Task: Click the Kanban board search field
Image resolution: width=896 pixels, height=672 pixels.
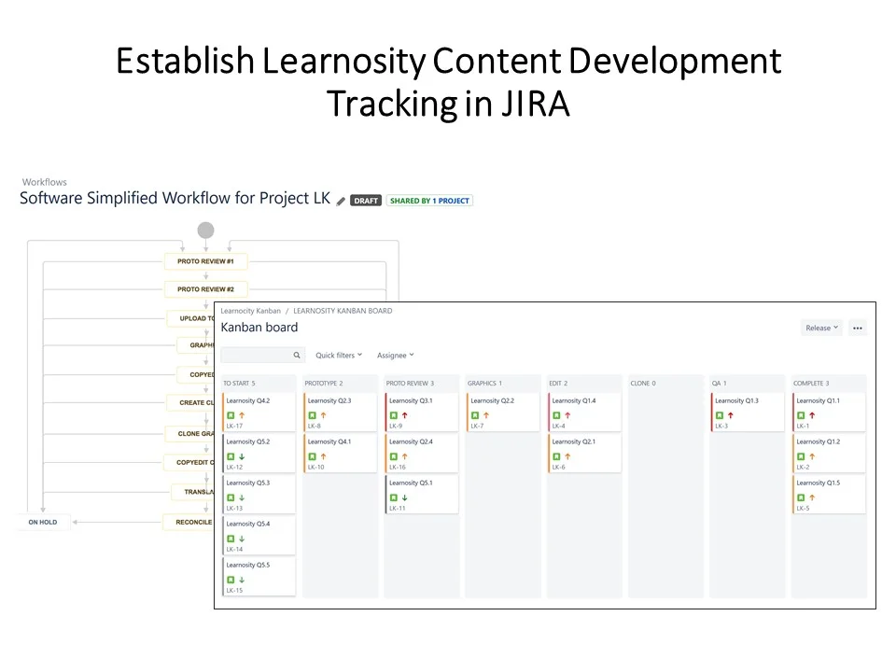Action: pyautogui.click(x=263, y=355)
